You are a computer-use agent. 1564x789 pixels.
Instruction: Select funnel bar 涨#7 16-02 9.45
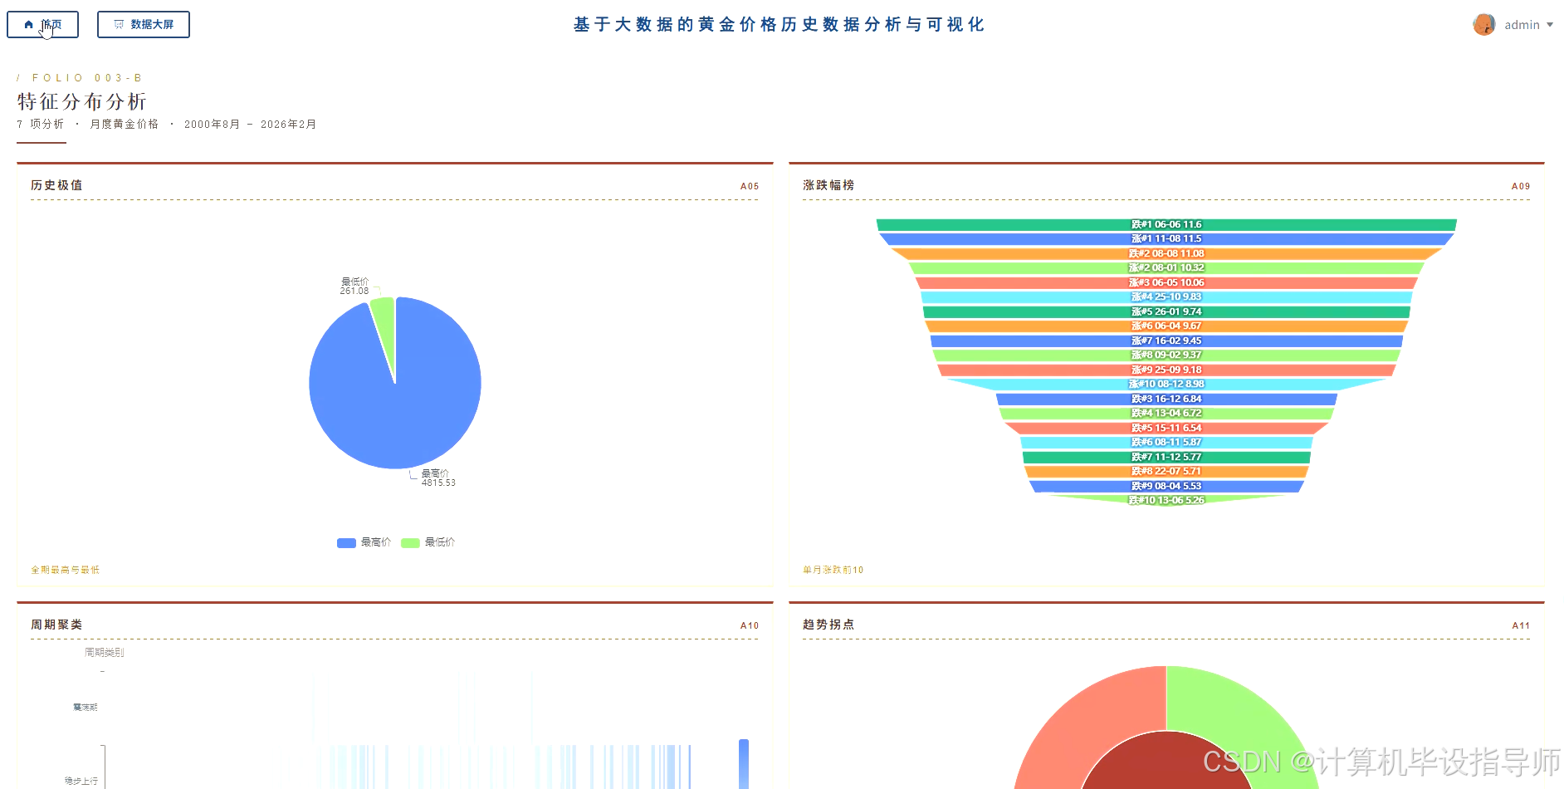coord(1166,341)
